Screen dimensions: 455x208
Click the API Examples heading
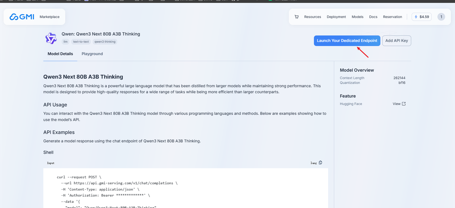click(59, 132)
